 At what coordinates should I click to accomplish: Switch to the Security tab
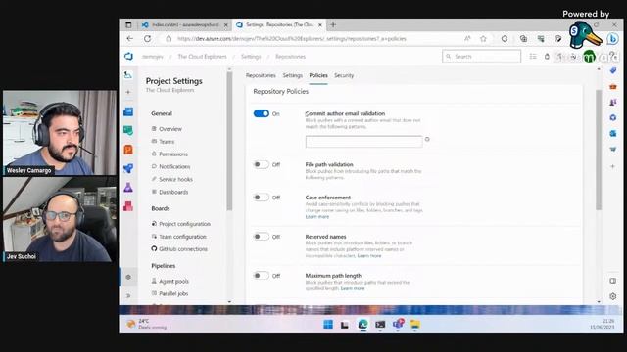[x=344, y=75]
